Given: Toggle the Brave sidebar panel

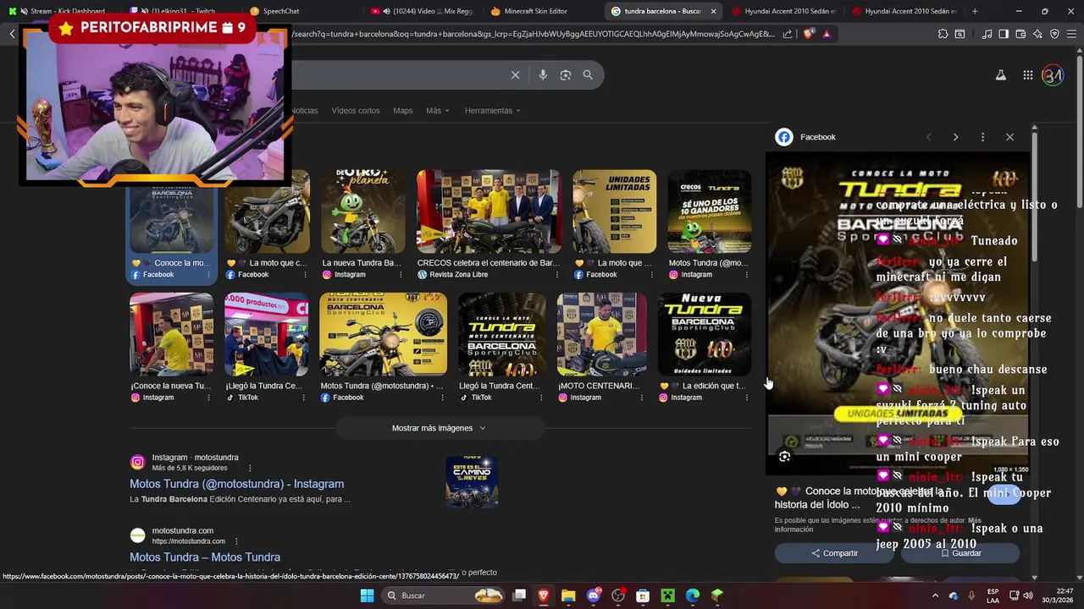Looking at the screenshot, I should coord(1004,34).
